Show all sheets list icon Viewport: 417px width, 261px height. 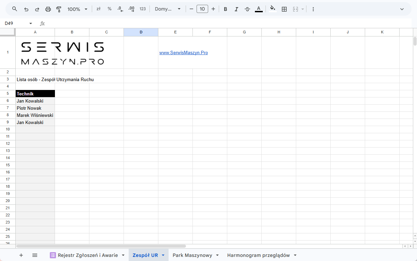[x=35, y=255]
